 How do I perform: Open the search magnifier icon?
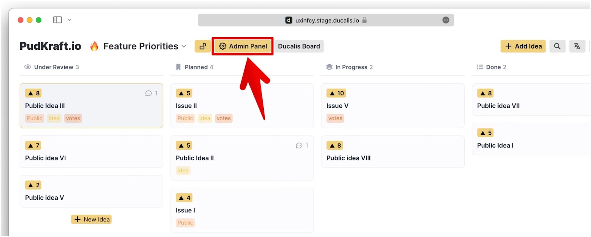pyautogui.click(x=557, y=46)
